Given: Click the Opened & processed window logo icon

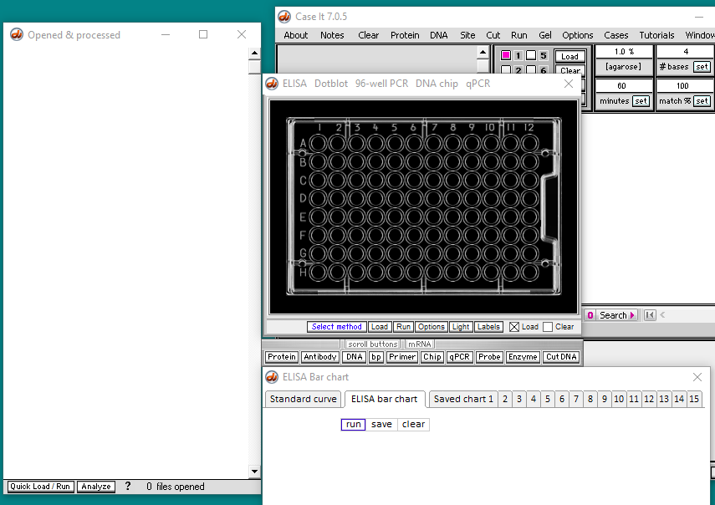Looking at the screenshot, I should coord(17,34).
